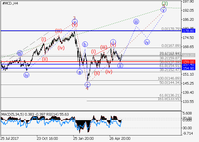Click the circled 'ii' label near the 159.00 line

coord(120,66)
